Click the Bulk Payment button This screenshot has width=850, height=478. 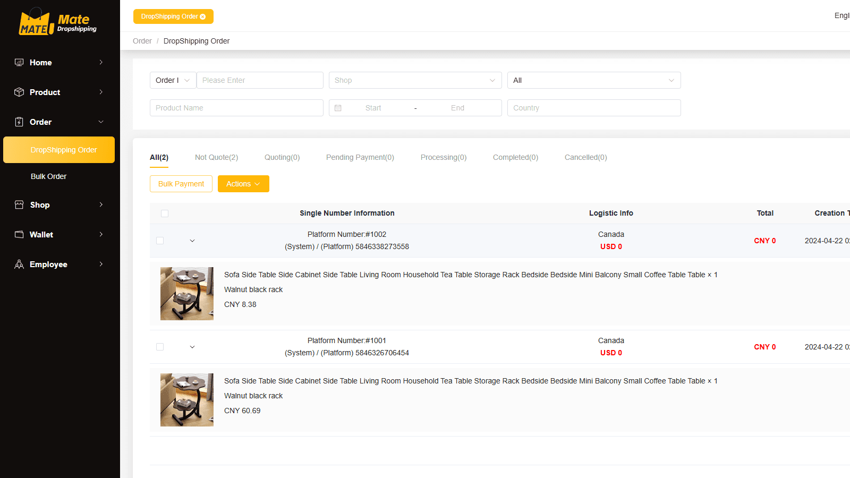[x=181, y=184]
